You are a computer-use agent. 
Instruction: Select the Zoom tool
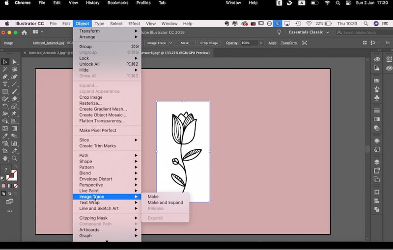(14, 158)
